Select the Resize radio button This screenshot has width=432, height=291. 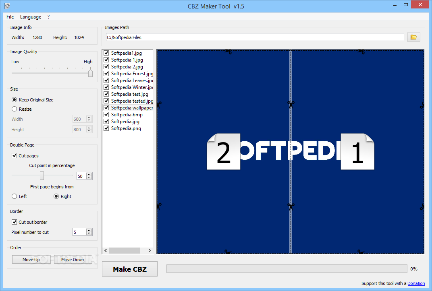tap(15, 109)
